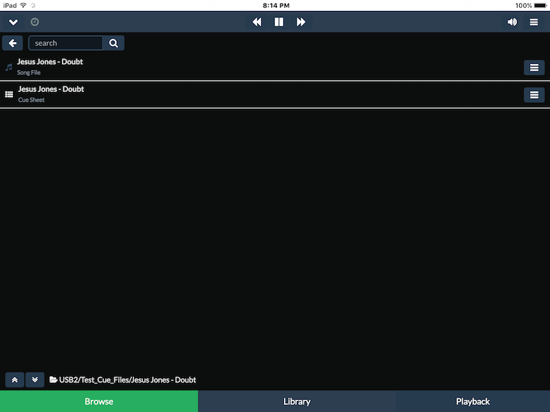Screen dimensions: 550x412
Task: Go back with the arrow button
Action: pos(12,43)
